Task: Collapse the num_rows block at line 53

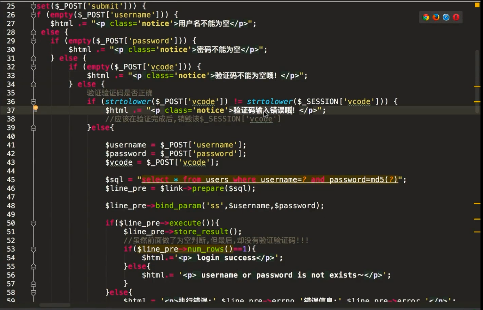Action: (33, 249)
